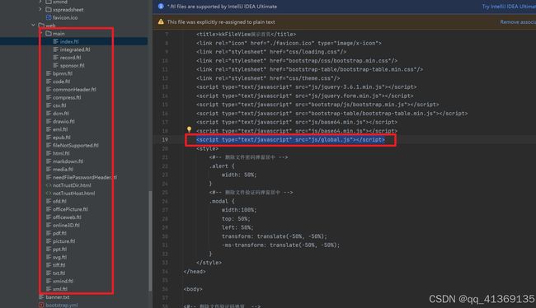The image size is (536, 308).
Task: Select picture.ftl file
Action: [64, 241]
